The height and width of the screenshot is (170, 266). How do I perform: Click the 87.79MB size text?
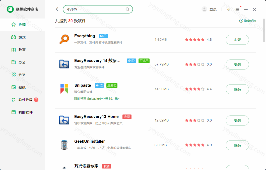pos(162,64)
